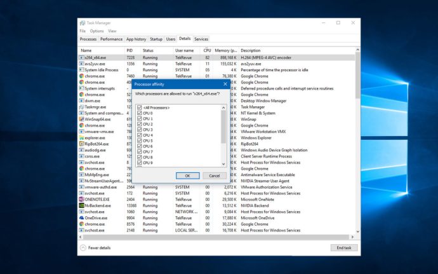The width and height of the screenshot is (438, 274).
Task: Uncheck the CPU 3 checkbox
Action: 140,130
